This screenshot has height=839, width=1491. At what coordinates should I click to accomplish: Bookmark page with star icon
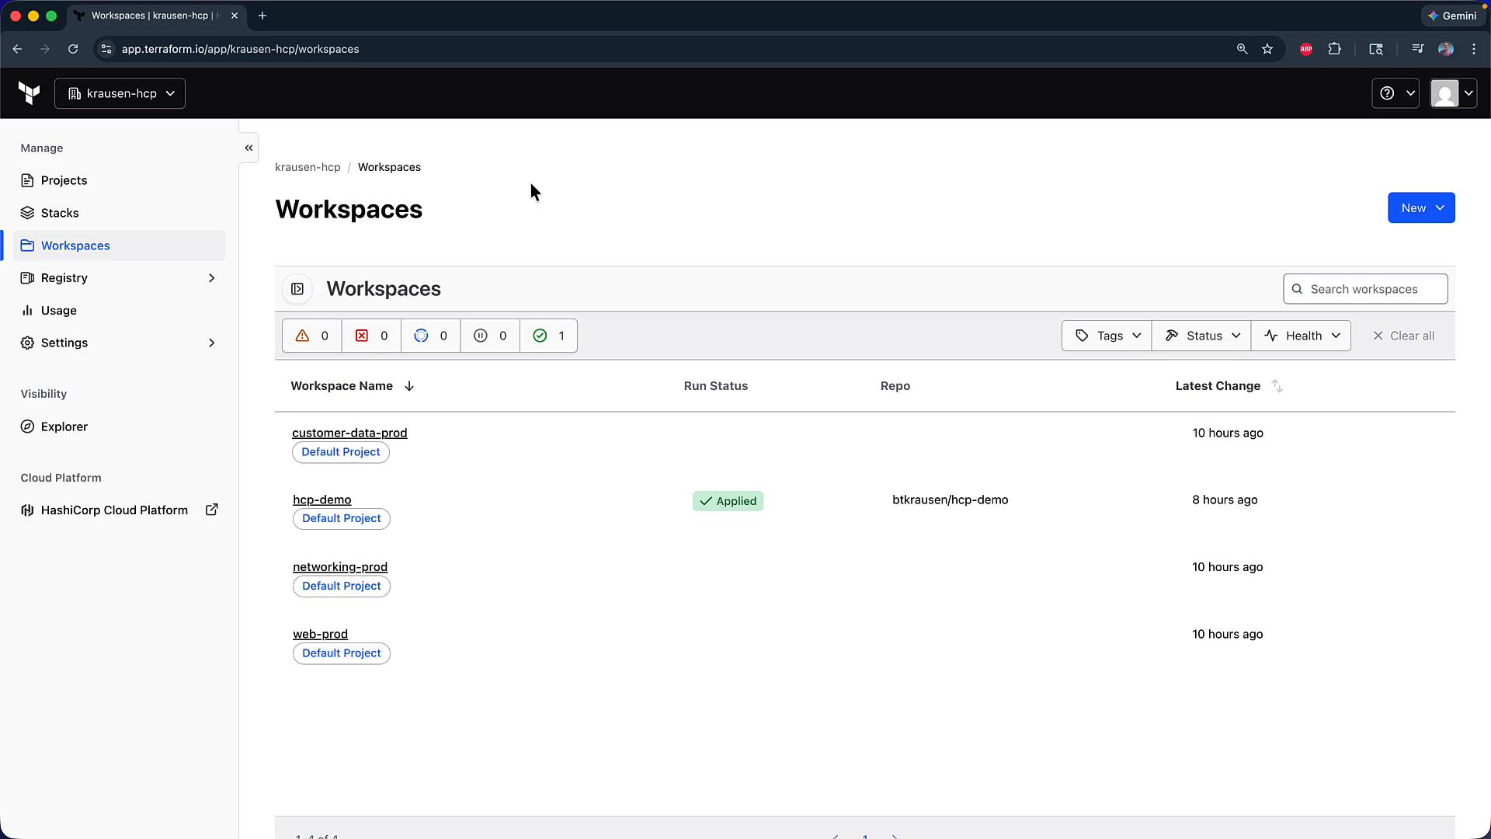point(1267,49)
